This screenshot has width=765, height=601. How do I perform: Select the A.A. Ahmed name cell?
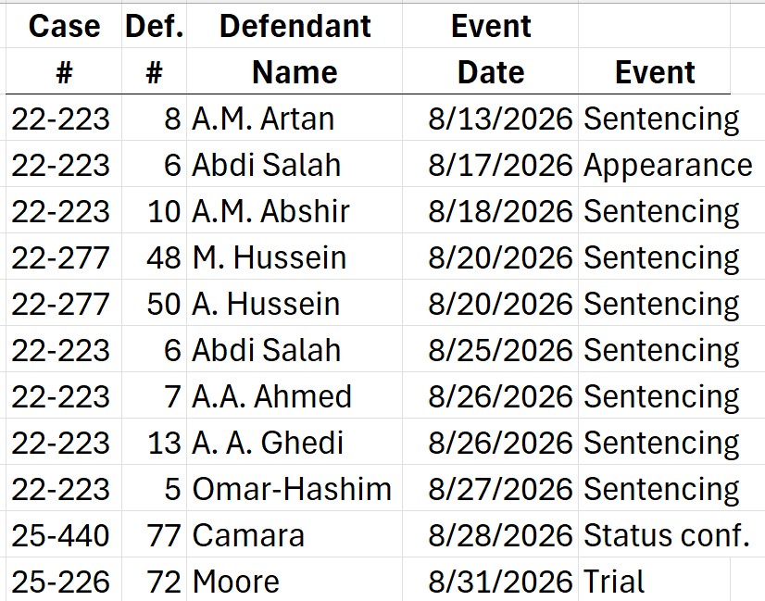(x=295, y=396)
